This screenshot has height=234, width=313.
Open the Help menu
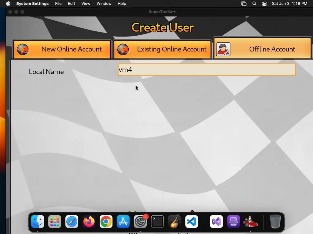[122, 4]
